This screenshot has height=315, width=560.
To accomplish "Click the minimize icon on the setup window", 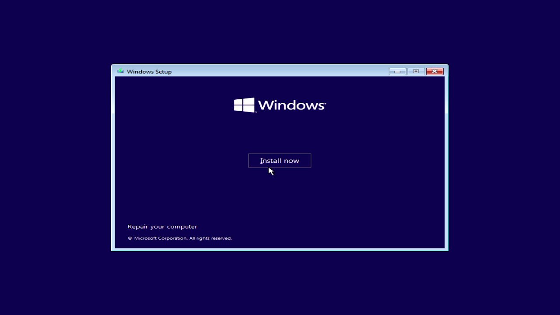I will [397, 71].
